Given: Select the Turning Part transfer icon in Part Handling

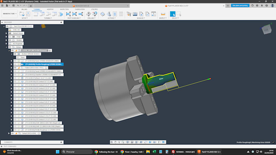Looking at the screenshot, I should point(68,14).
